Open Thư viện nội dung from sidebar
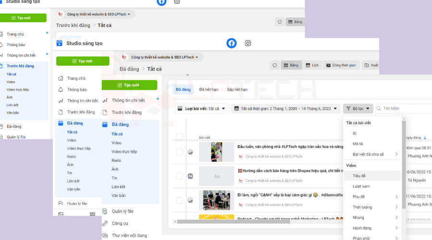 (129, 235)
